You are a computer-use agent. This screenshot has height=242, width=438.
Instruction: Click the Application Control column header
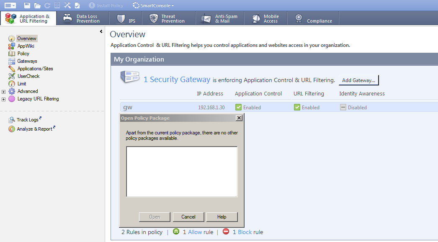(x=258, y=94)
